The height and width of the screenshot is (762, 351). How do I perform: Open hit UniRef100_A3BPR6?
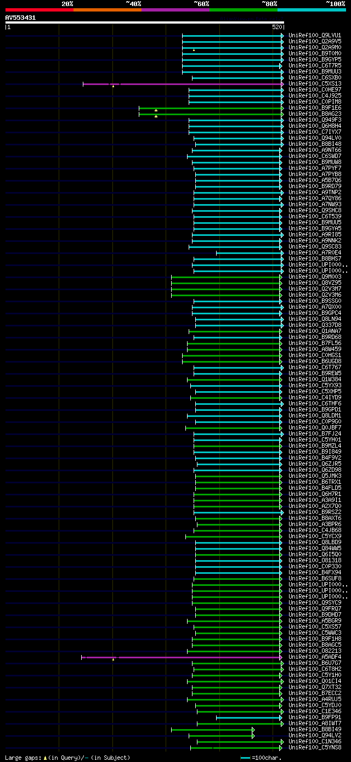coord(315,524)
